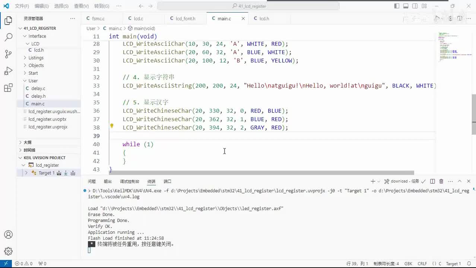Click the Download arrow icon beside Target 1
Image resolution: width=476 pixels, height=268 pixels.
tap(66, 173)
